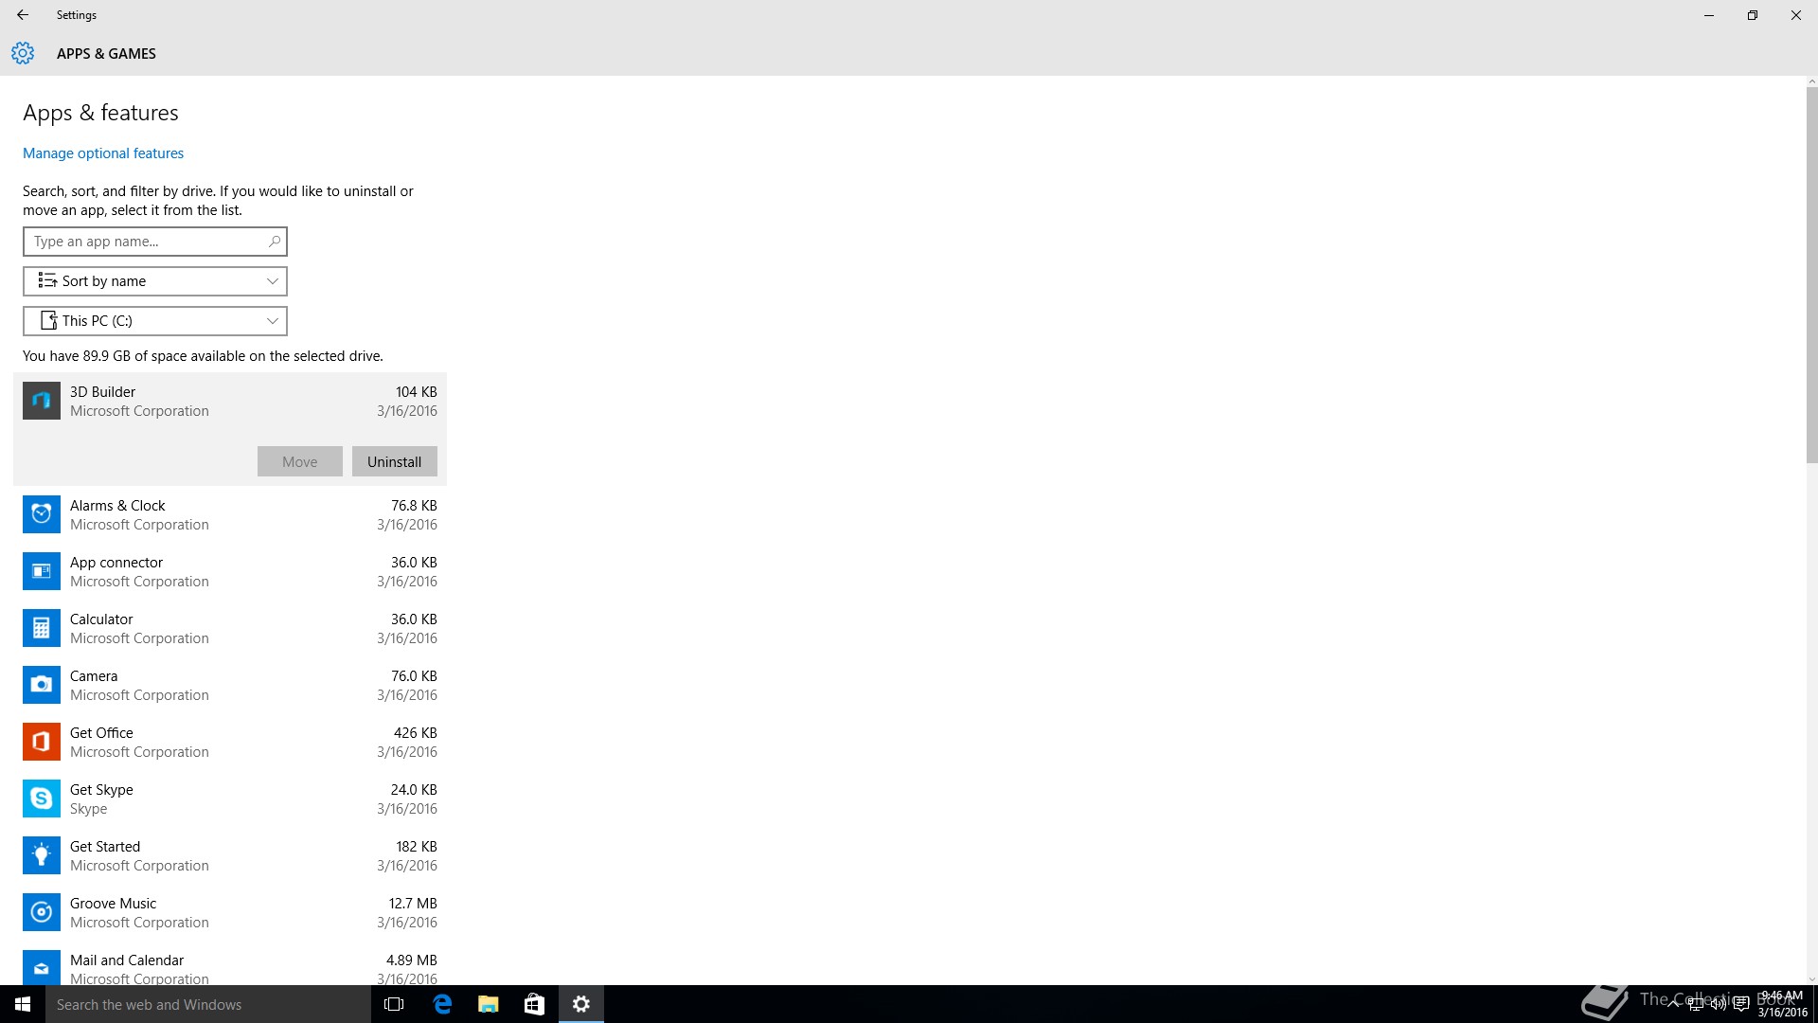Select the Calculator entry name
Viewport: 1818px width, 1023px height.
point(101,619)
